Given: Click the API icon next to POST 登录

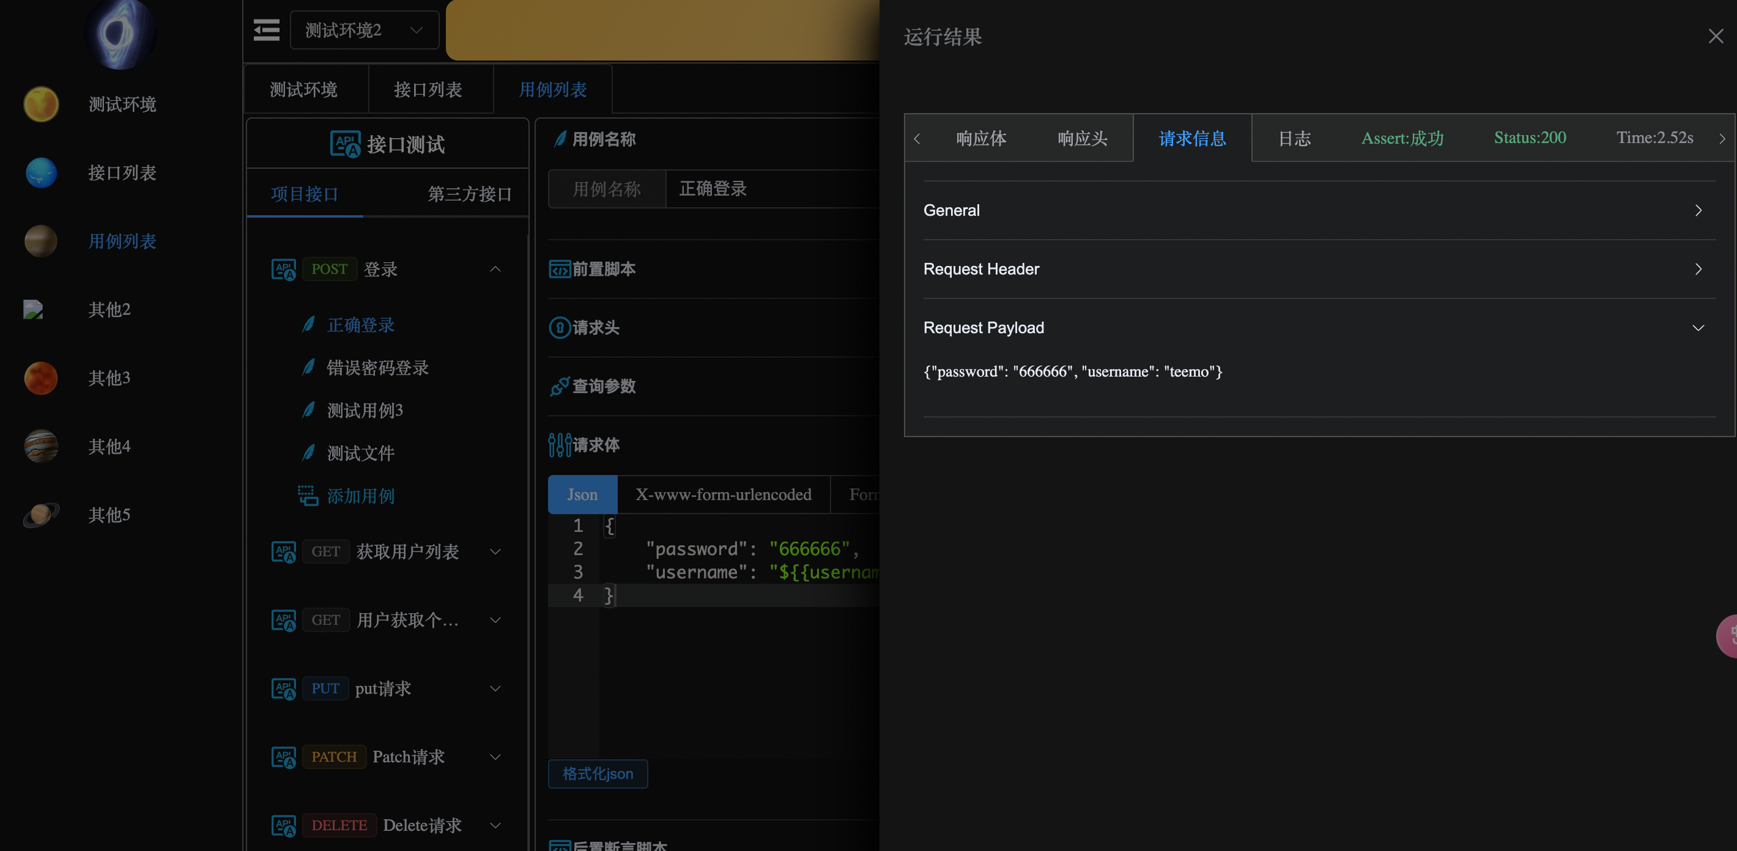Looking at the screenshot, I should (x=284, y=270).
